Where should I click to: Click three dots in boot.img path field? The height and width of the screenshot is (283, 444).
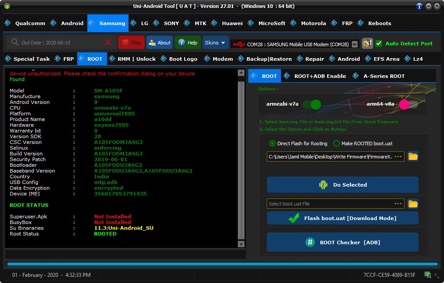tap(398, 157)
